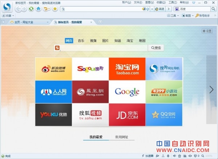The image size is (218, 159).
Task: Select the 淘宝 search category
Action: [x=130, y=40]
